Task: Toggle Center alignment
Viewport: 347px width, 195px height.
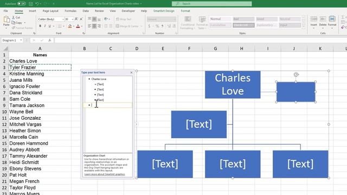Action: (94, 26)
